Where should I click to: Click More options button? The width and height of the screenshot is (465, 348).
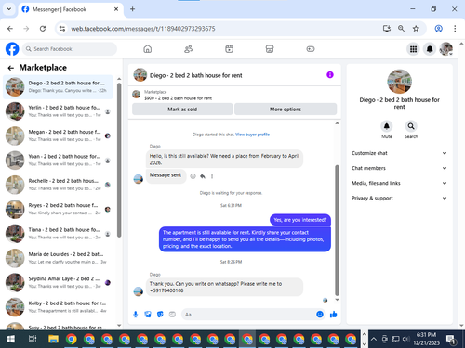point(286,110)
